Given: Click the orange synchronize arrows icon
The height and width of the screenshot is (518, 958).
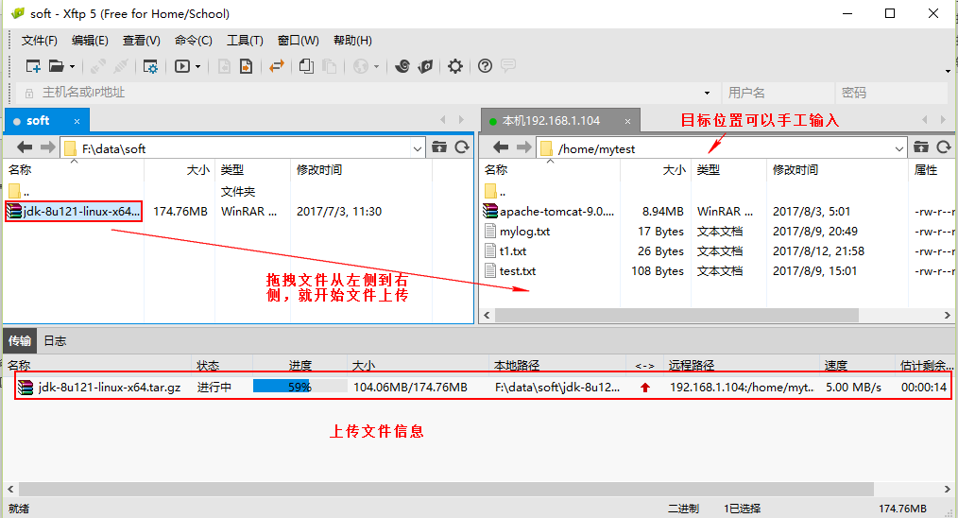Looking at the screenshot, I should coord(277,66).
